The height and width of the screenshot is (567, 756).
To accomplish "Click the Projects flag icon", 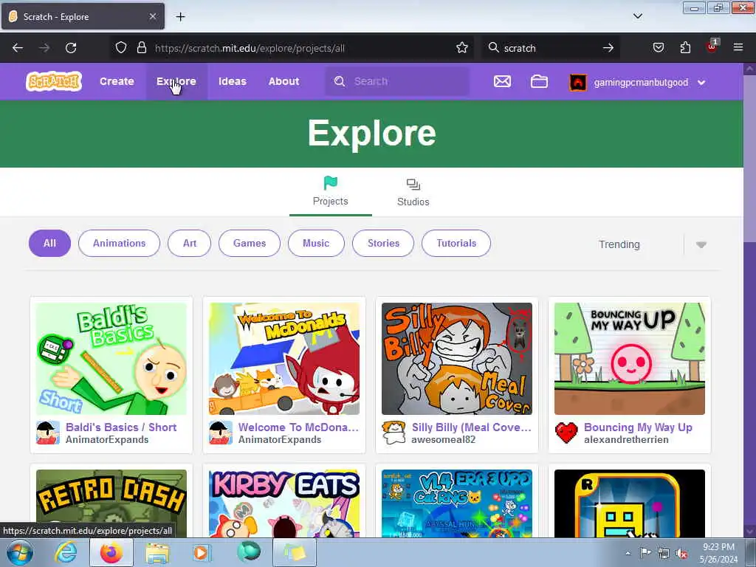I will 330,183.
